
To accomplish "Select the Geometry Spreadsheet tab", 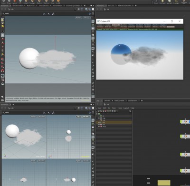I will tap(73, 6).
